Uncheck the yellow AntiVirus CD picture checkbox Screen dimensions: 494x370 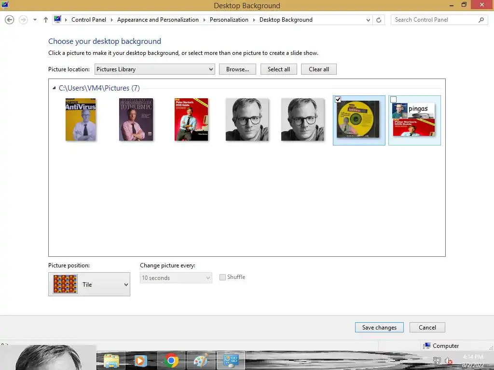(338, 99)
